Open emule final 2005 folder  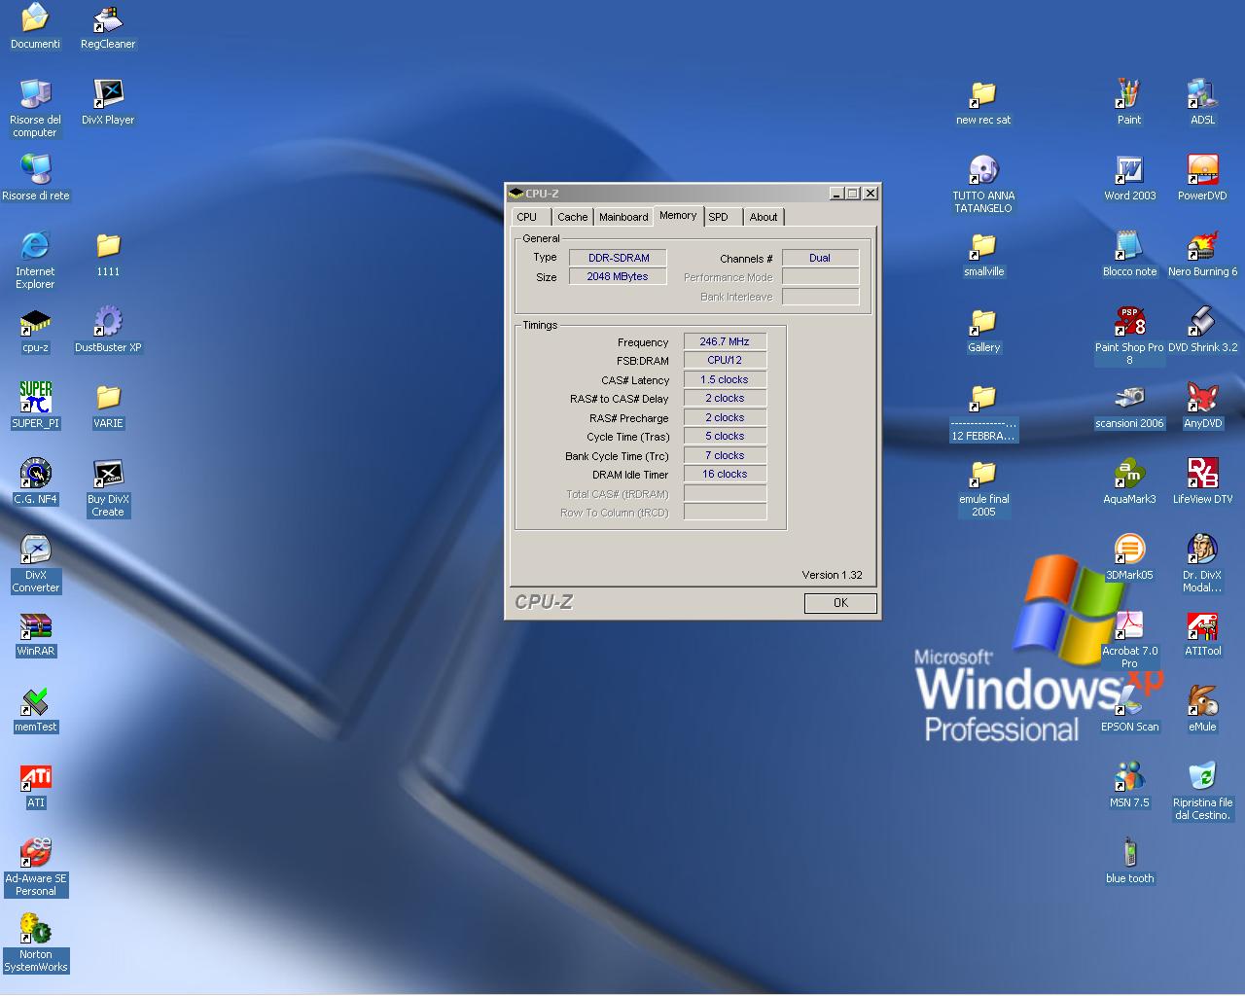[983, 487]
